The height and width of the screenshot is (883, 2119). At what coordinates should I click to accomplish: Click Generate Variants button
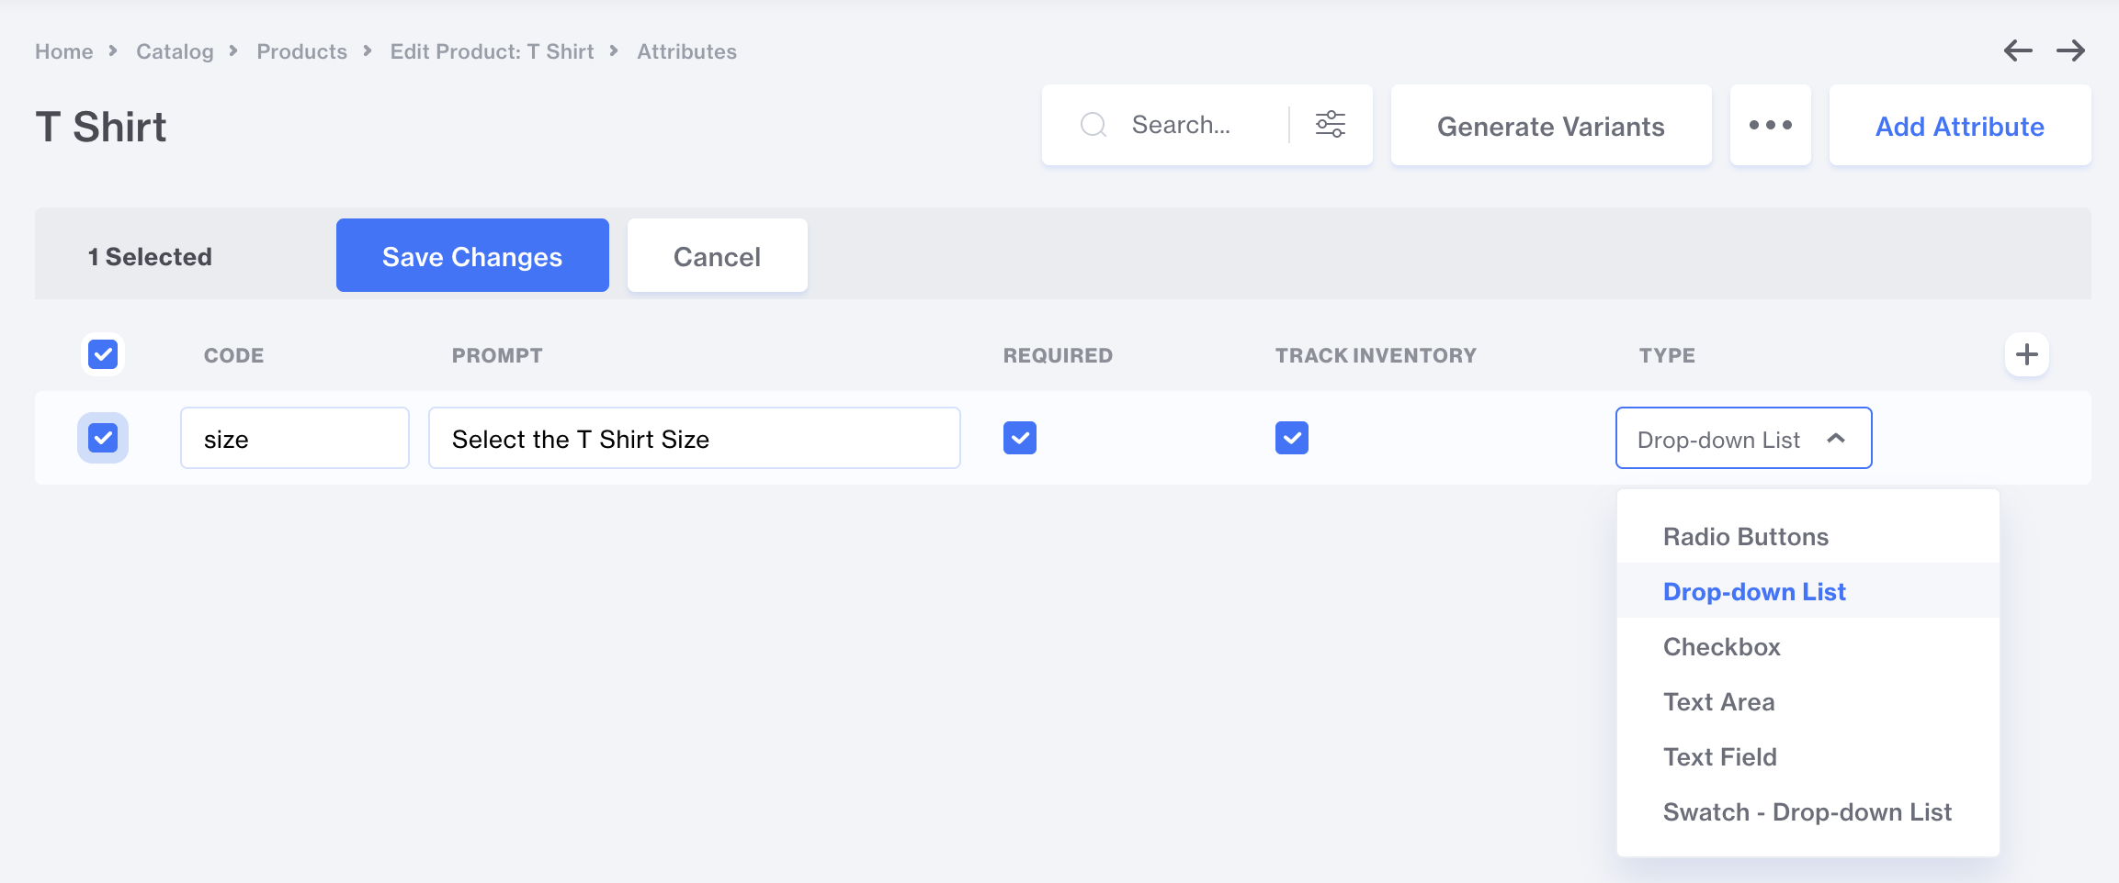point(1550,125)
